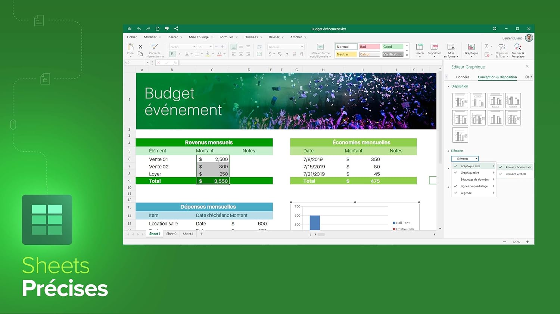Switch to the Données tab in chart editor
This screenshot has height=314, width=560.
point(463,77)
